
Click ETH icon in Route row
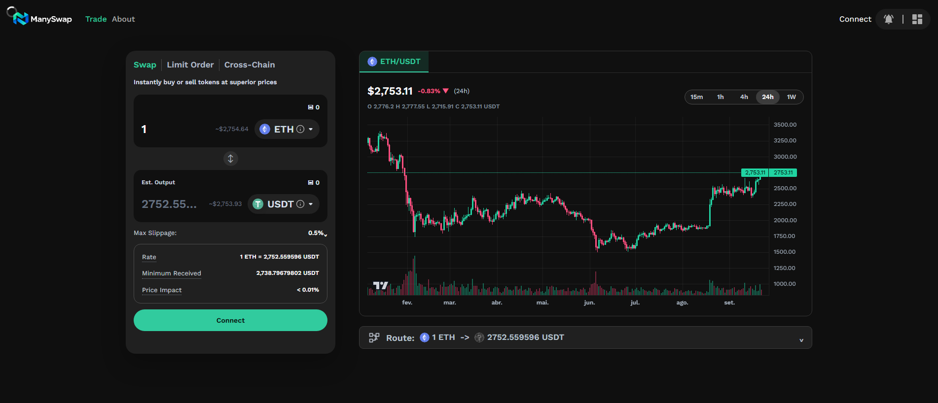pyautogui.click(x=425, y=337)
